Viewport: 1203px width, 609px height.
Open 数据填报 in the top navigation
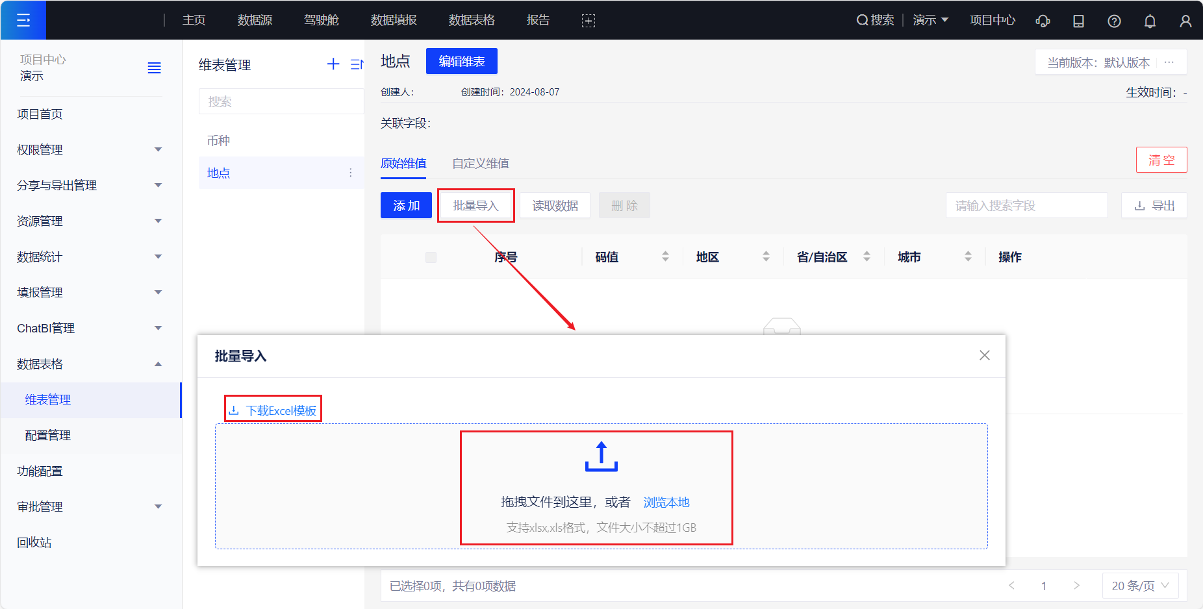pos(394,20)
